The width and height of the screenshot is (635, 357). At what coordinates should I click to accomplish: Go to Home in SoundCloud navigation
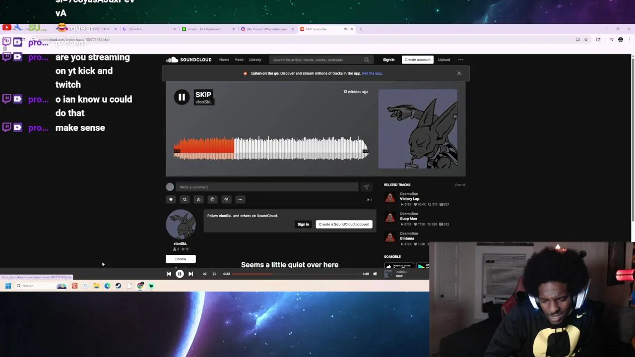point(224,59)
